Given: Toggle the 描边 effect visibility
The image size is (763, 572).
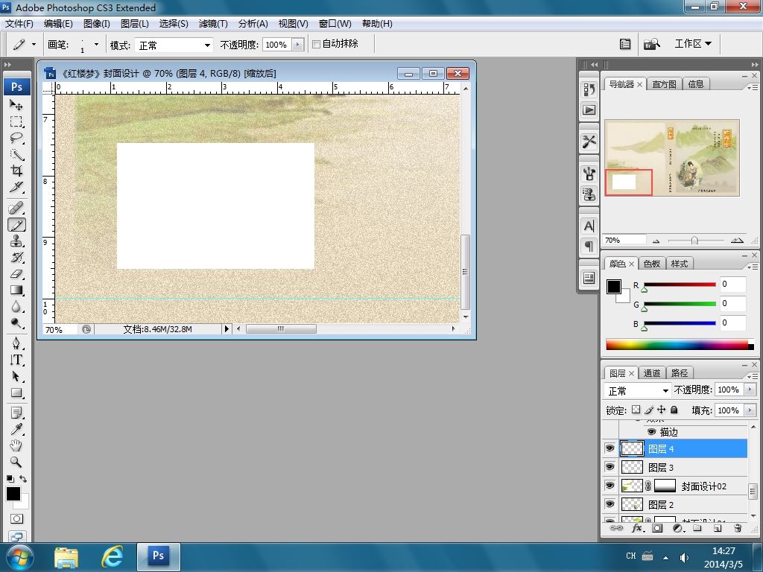Looking at the screenshot, I should click(651, 431).
